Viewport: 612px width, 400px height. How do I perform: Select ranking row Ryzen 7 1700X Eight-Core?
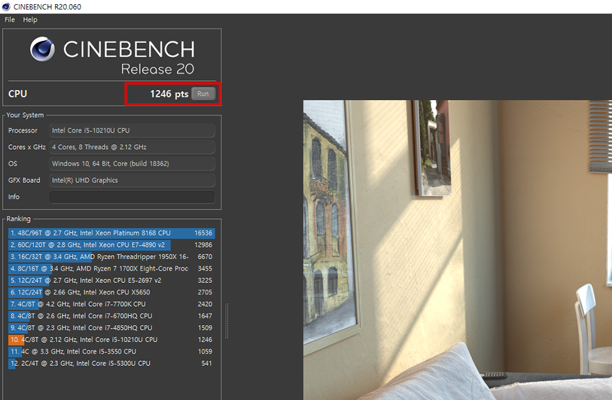(112, 269)
